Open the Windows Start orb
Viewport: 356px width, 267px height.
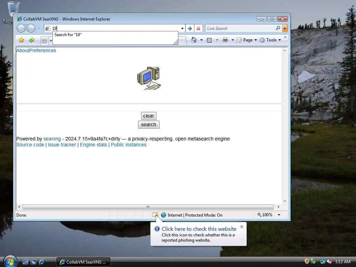pos(10,261)
